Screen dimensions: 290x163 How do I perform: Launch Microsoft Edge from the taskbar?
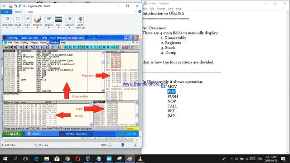[x=36, y=159]
